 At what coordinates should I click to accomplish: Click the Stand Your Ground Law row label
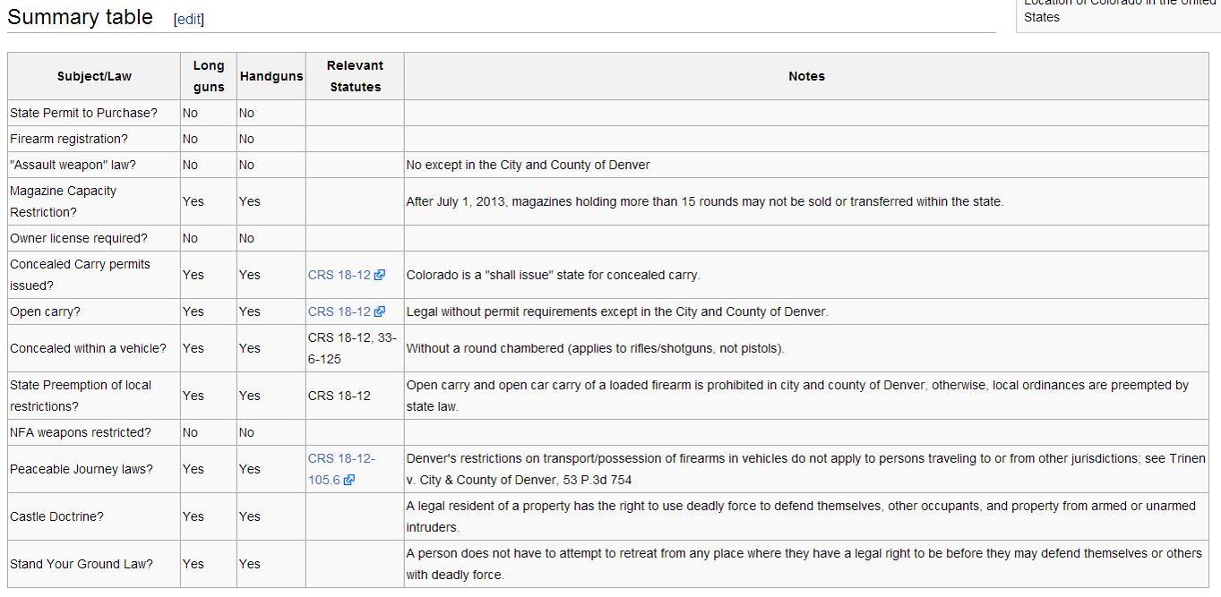coord(82,564)
